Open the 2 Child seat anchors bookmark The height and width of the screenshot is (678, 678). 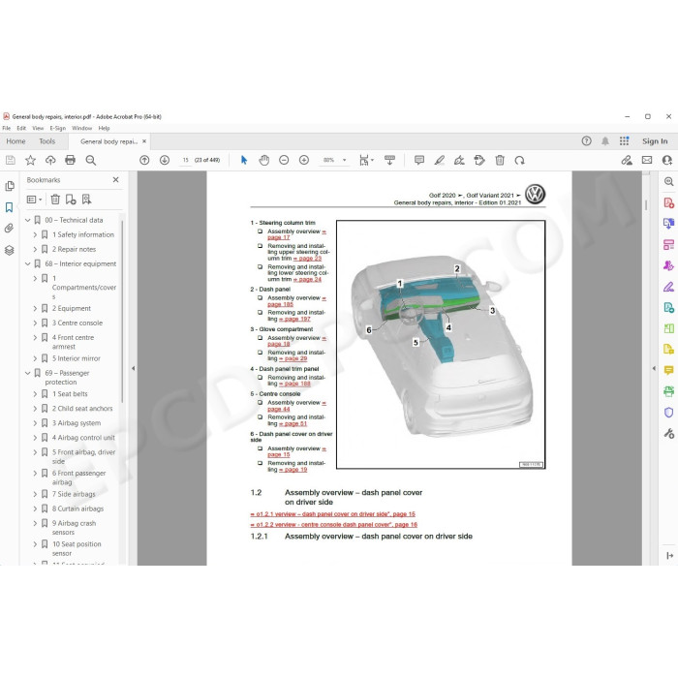tap(82, 409)
